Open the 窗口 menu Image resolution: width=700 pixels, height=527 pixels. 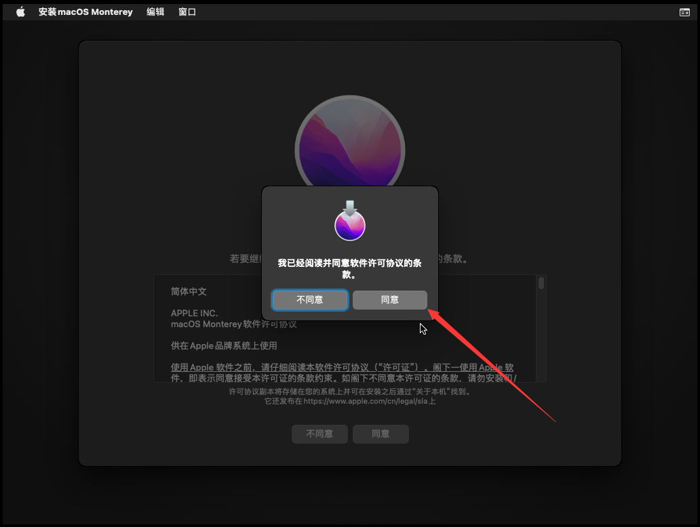coord(187,12)
